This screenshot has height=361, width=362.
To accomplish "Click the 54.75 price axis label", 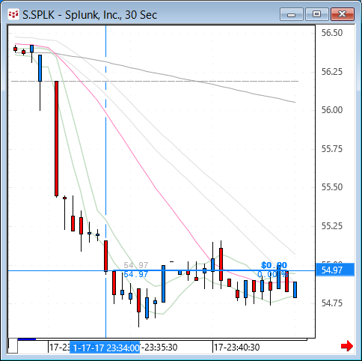I will tap(331, 303).
